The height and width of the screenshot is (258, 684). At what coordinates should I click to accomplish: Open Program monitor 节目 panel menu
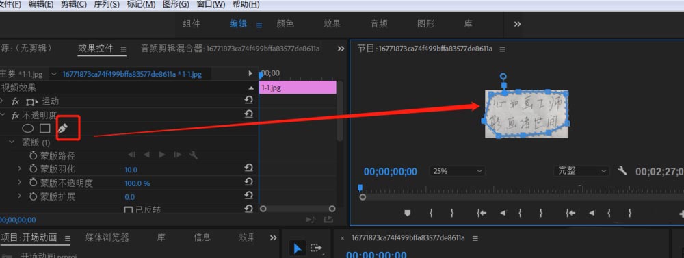(x=502, y=49)
